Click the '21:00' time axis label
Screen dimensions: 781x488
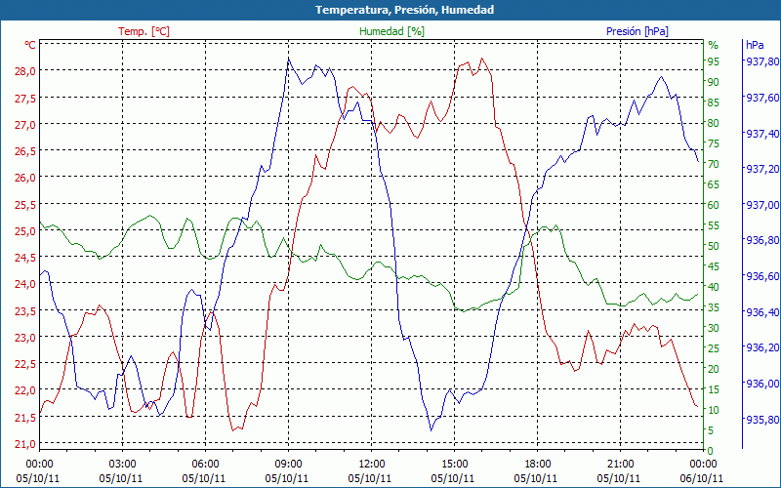(620, 465)
